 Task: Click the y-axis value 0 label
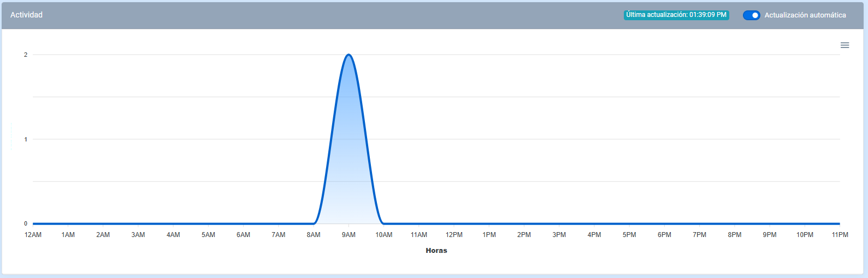pyautogui.click(x=26, y=223)
